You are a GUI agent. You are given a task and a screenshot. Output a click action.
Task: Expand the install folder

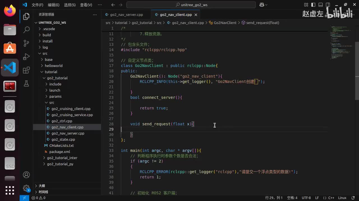67,41
